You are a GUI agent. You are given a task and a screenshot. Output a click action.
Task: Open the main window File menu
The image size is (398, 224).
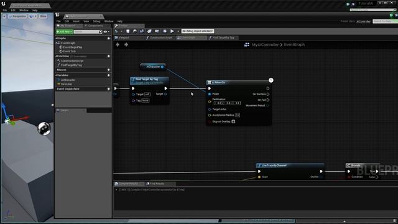click(x=5, y=11)
